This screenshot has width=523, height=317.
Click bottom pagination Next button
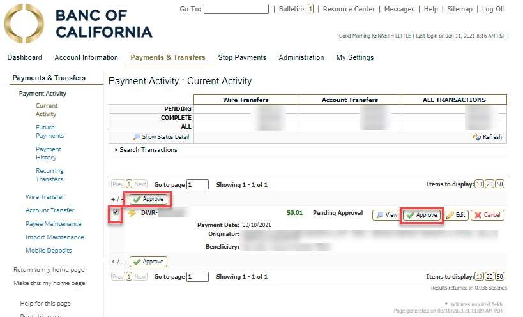pyautogui.click(x=140, y=276)
